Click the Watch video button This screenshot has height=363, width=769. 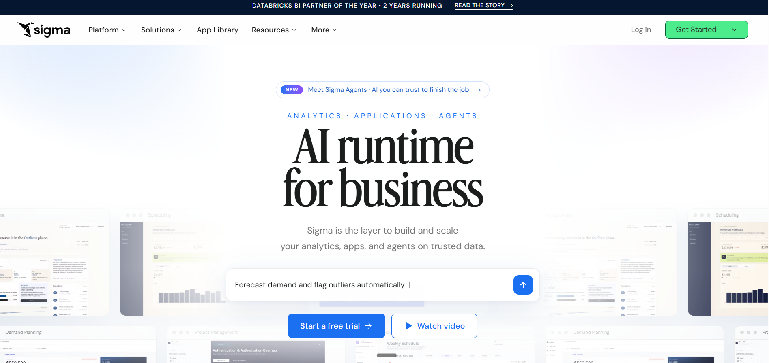[434, 326]
